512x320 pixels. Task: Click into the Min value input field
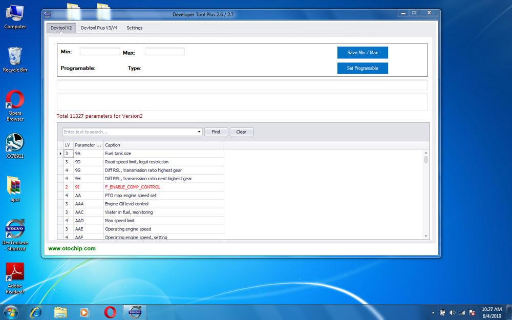coord(100,52)
